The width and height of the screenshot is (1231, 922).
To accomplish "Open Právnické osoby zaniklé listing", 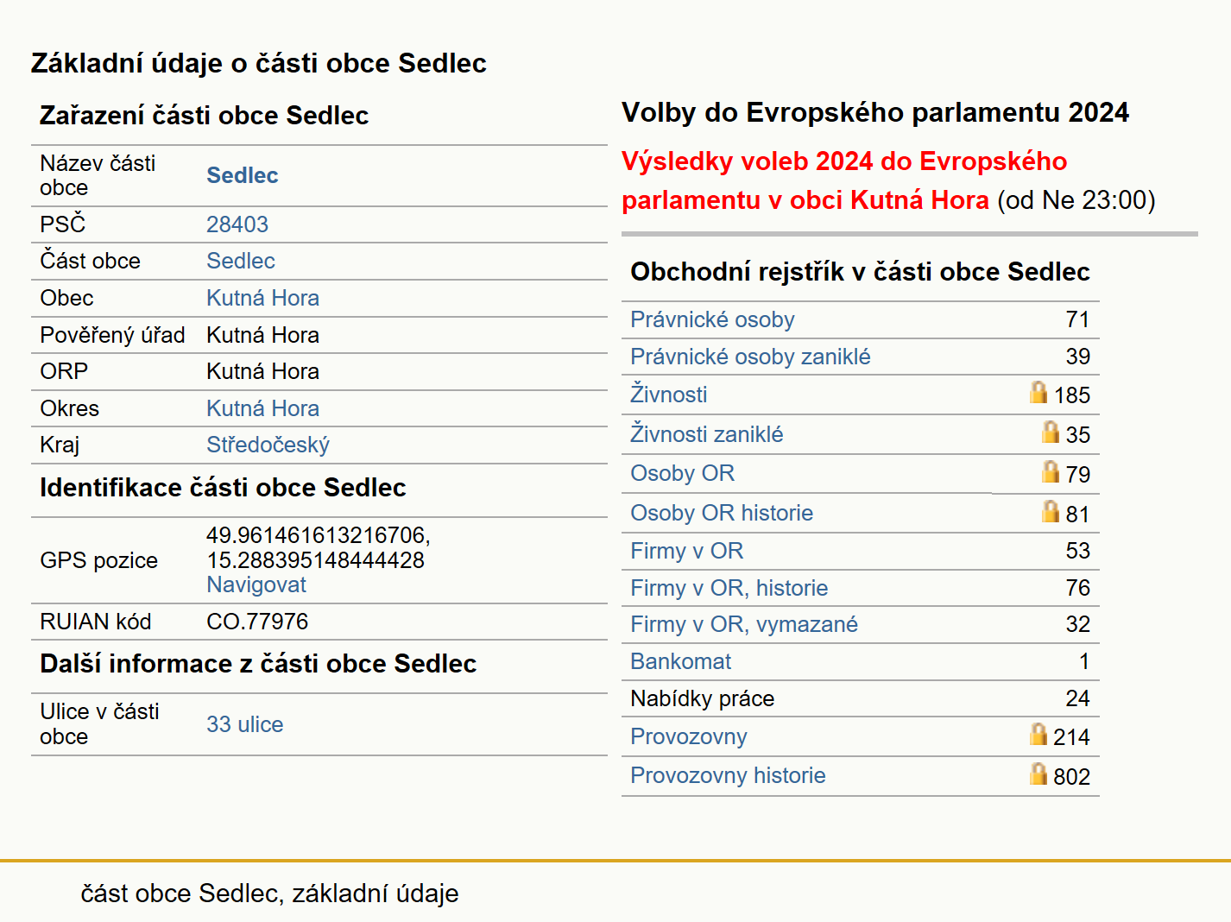I will click(x=750, y=357).
